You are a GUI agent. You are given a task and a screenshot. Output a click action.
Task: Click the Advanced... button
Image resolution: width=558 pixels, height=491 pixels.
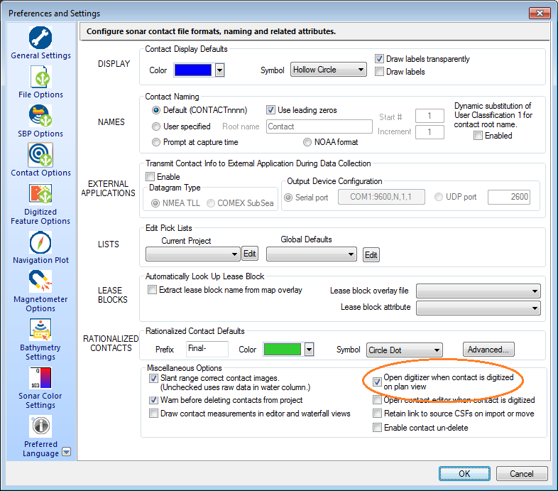[488, 350]
